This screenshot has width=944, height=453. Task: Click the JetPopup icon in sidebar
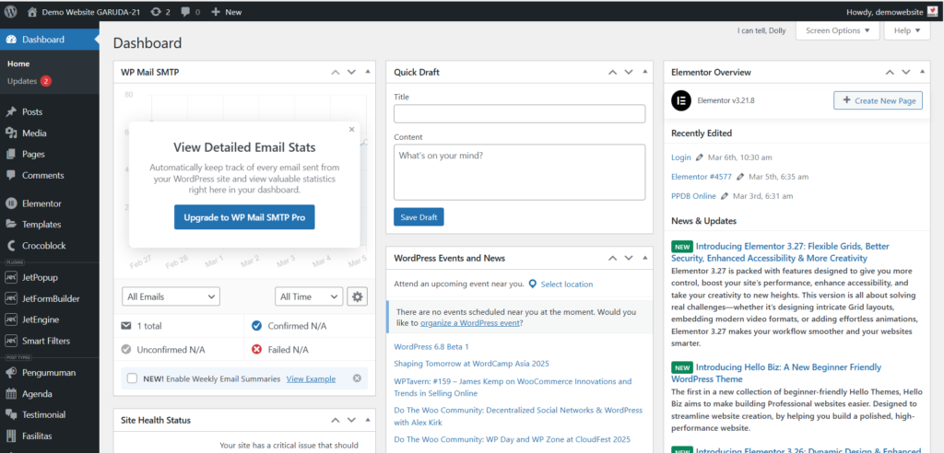[11, 277]
